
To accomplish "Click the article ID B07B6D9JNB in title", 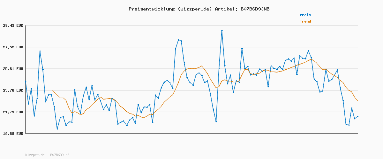I will [x=253, y=9].
